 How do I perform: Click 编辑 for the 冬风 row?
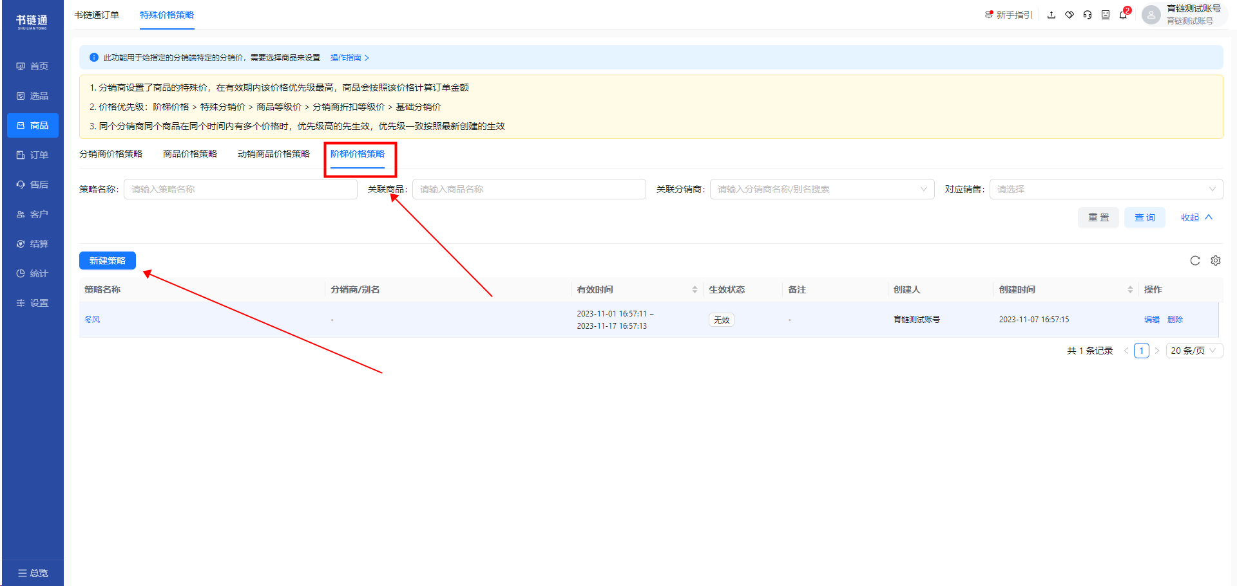point(1152,320)
